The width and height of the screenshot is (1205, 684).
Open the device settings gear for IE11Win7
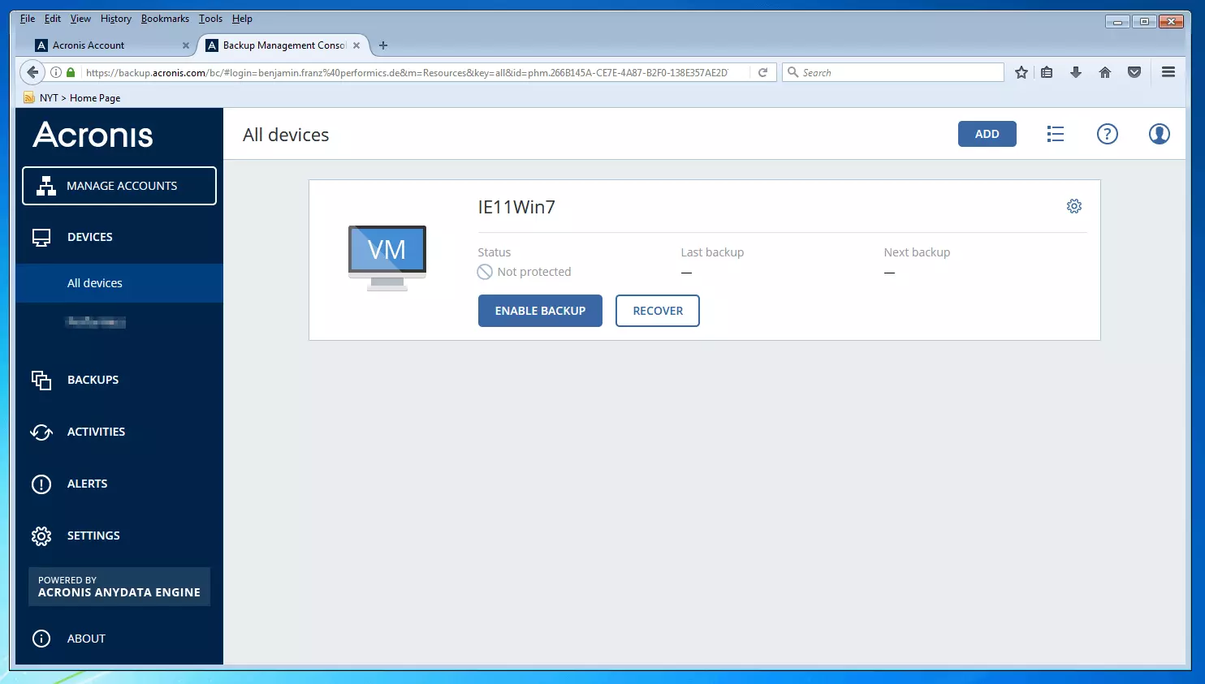point(1074,206)
